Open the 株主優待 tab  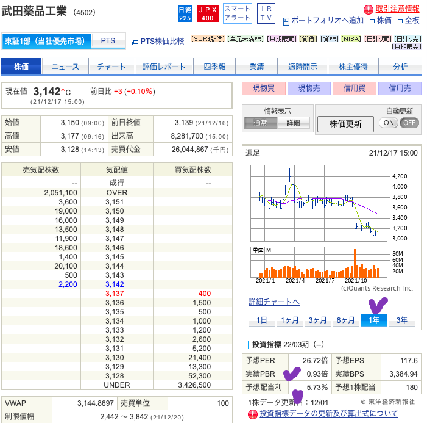[x=353, y=67]
